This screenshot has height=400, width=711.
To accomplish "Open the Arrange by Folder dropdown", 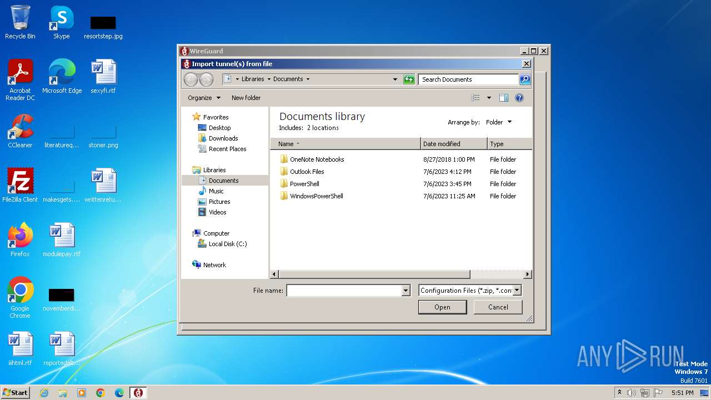I will (499, 122).
